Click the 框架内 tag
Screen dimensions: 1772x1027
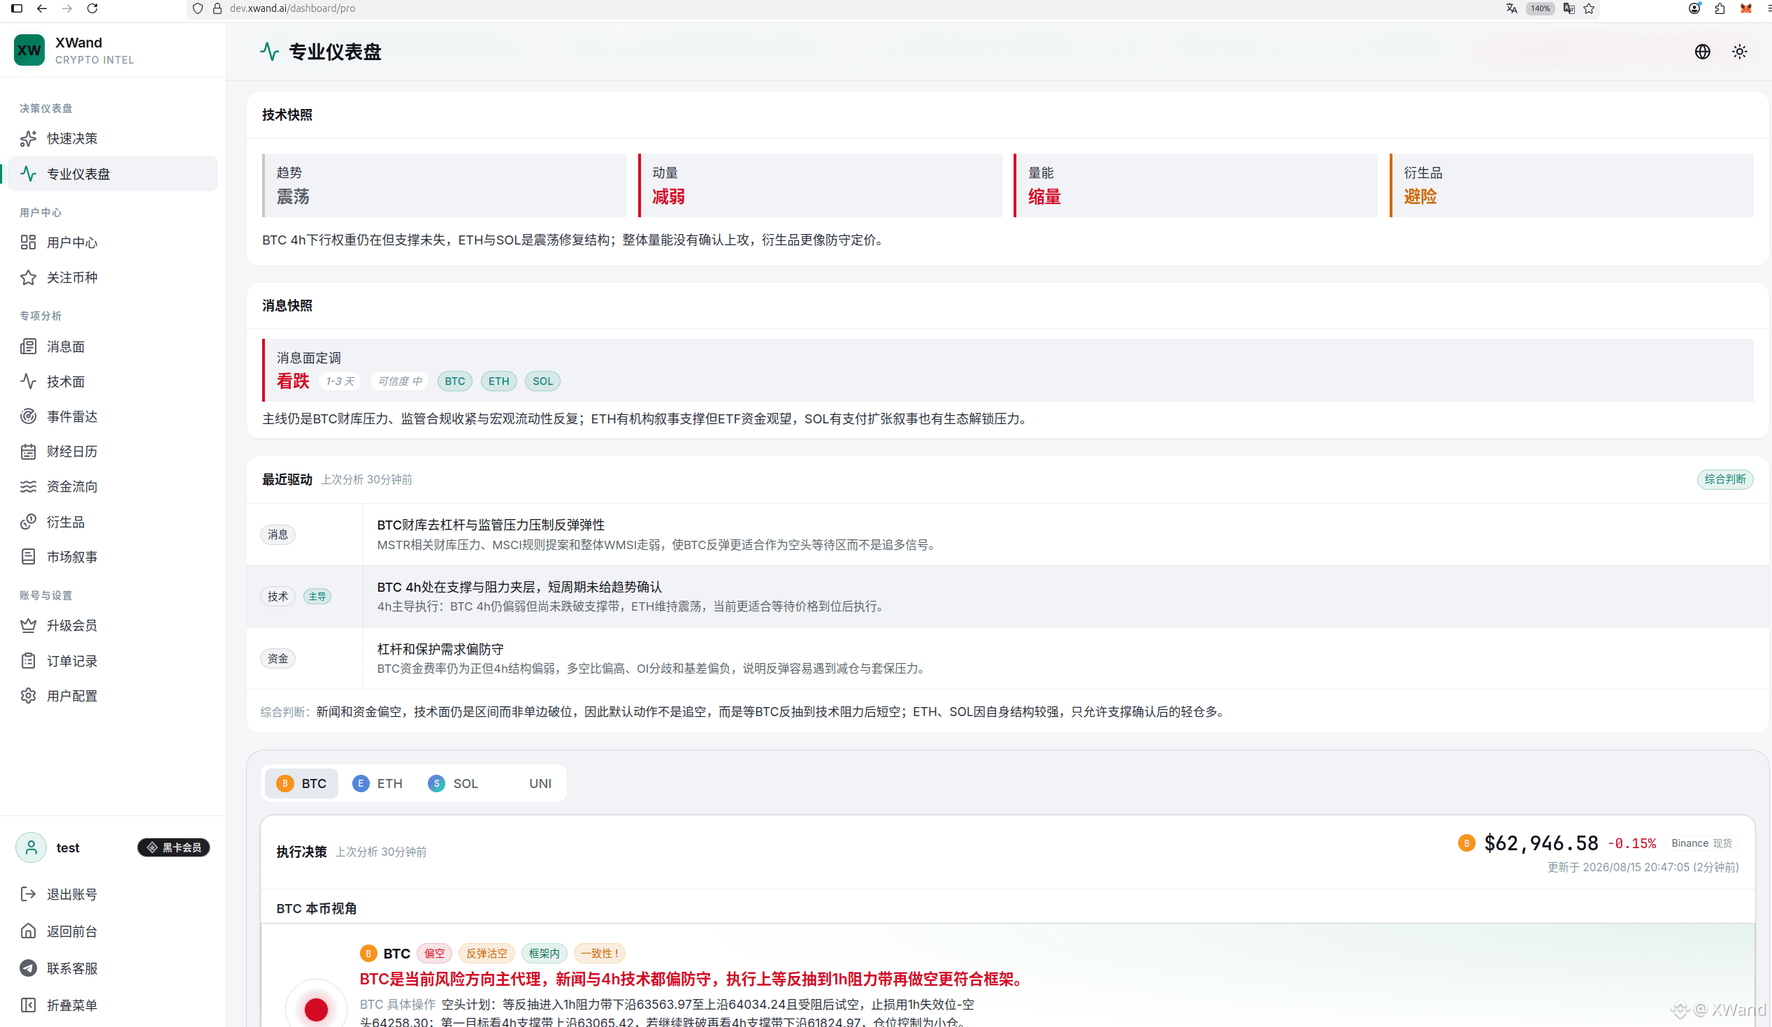pyautogui.click(x=545, y=953)
